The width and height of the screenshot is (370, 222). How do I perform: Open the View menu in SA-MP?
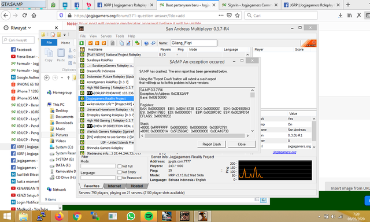93,36
